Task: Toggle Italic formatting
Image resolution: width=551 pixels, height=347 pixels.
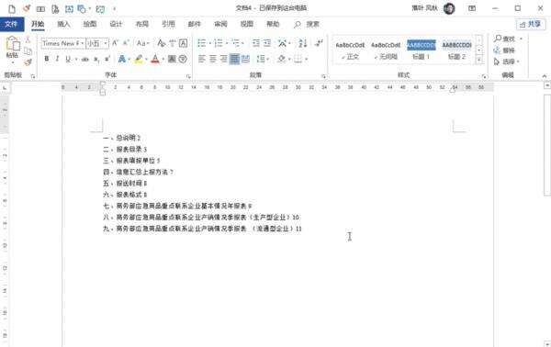Action: 57,59
